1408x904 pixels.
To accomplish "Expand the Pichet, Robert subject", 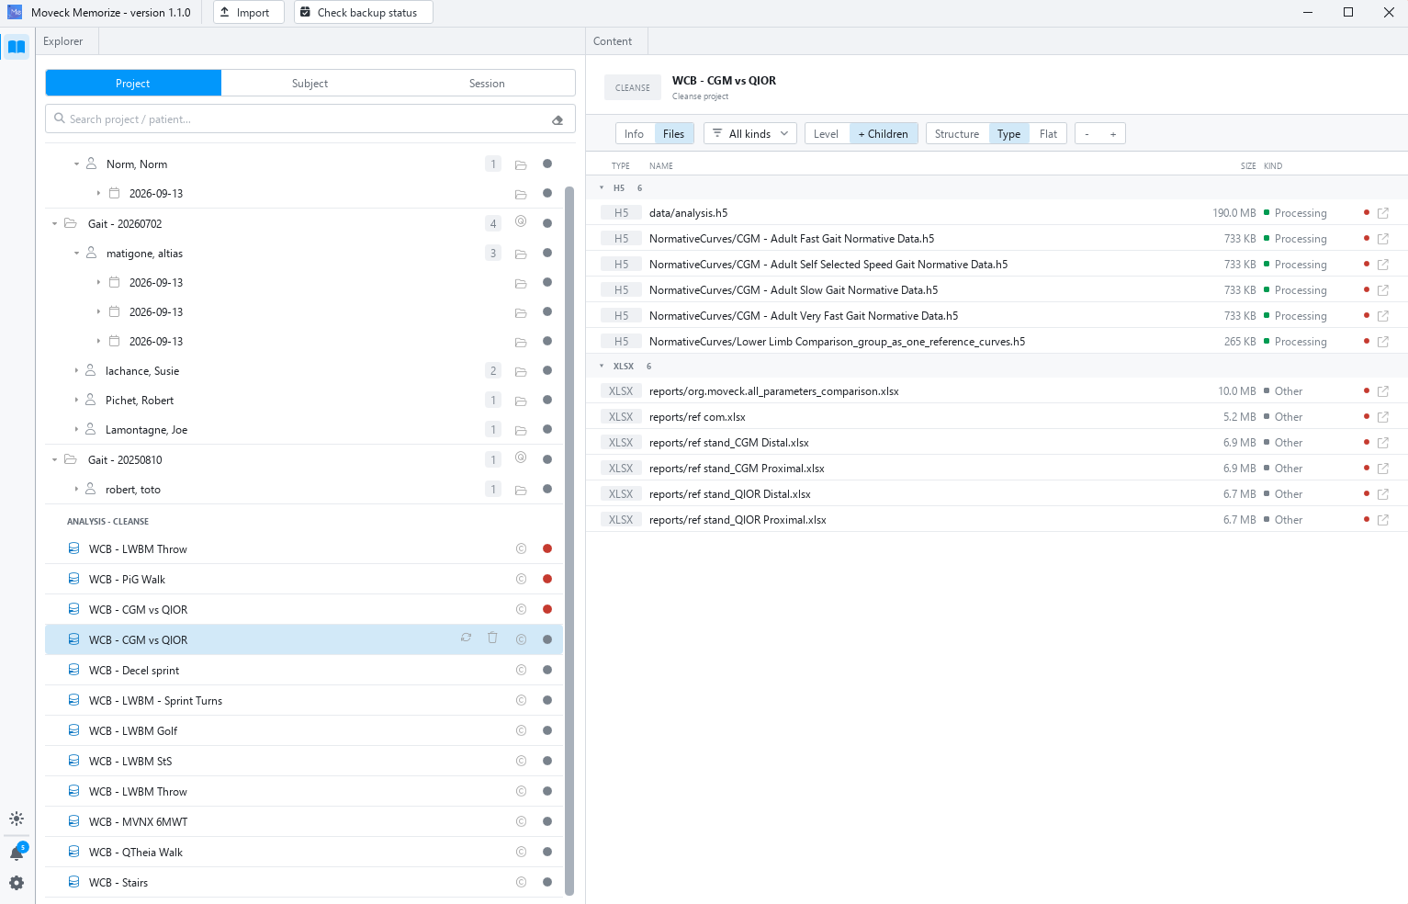I will 76,401.
